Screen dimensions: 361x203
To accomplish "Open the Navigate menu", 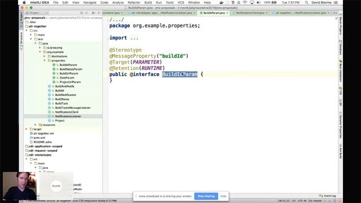I will [x=90, y=2].
